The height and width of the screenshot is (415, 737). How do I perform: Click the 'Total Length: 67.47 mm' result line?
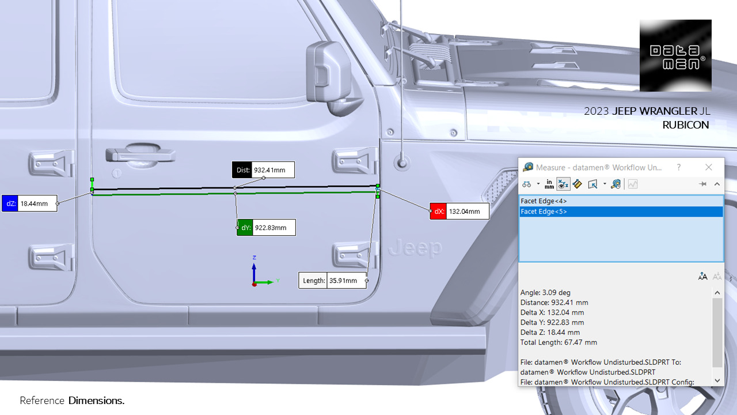[x=559, y=342]
